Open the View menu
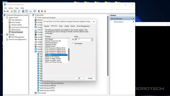The width and height of the screenshot is (170, 96). (17, 8)
